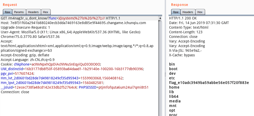Viewport: 254px width, 116px height.
Task: Click the lib directory entry
Action: 172,92
